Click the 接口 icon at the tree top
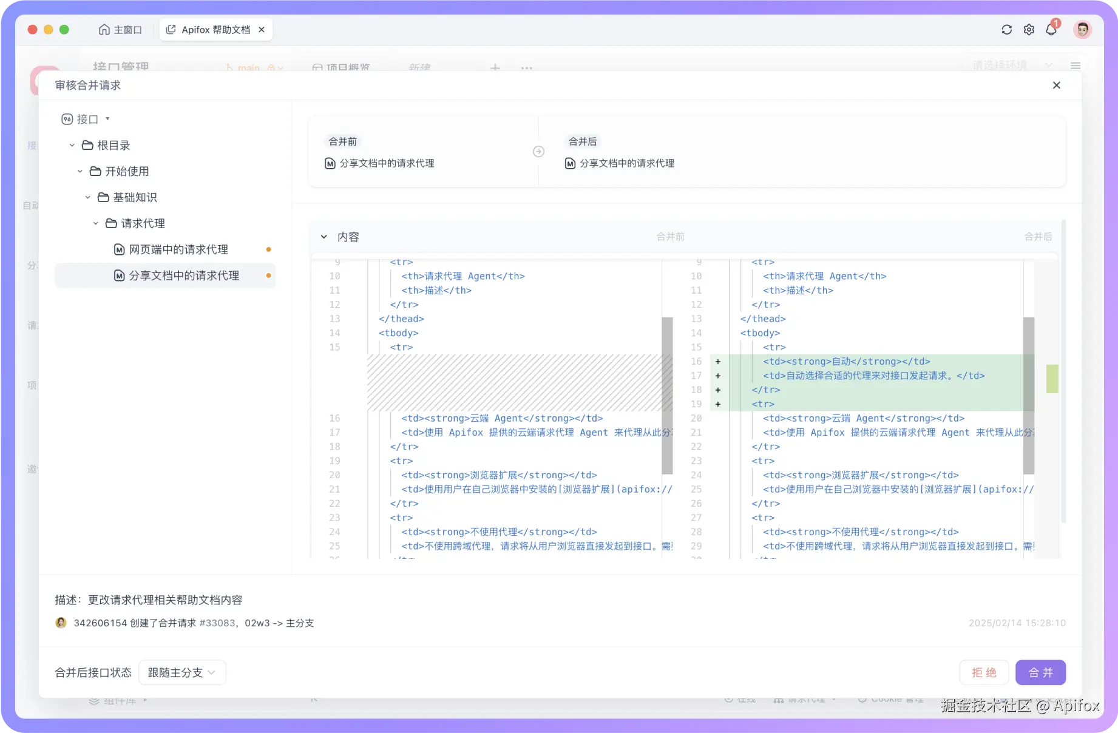1118x733 pixels. click(67, 119)
